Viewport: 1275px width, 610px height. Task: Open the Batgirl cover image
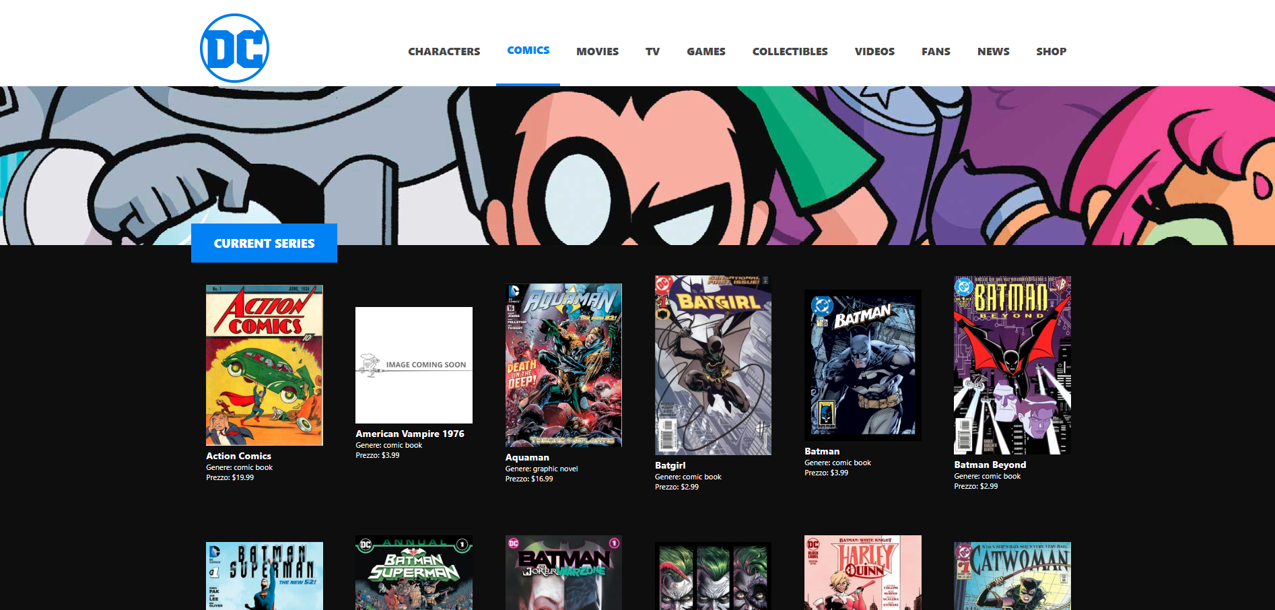(x=713, y=365)
